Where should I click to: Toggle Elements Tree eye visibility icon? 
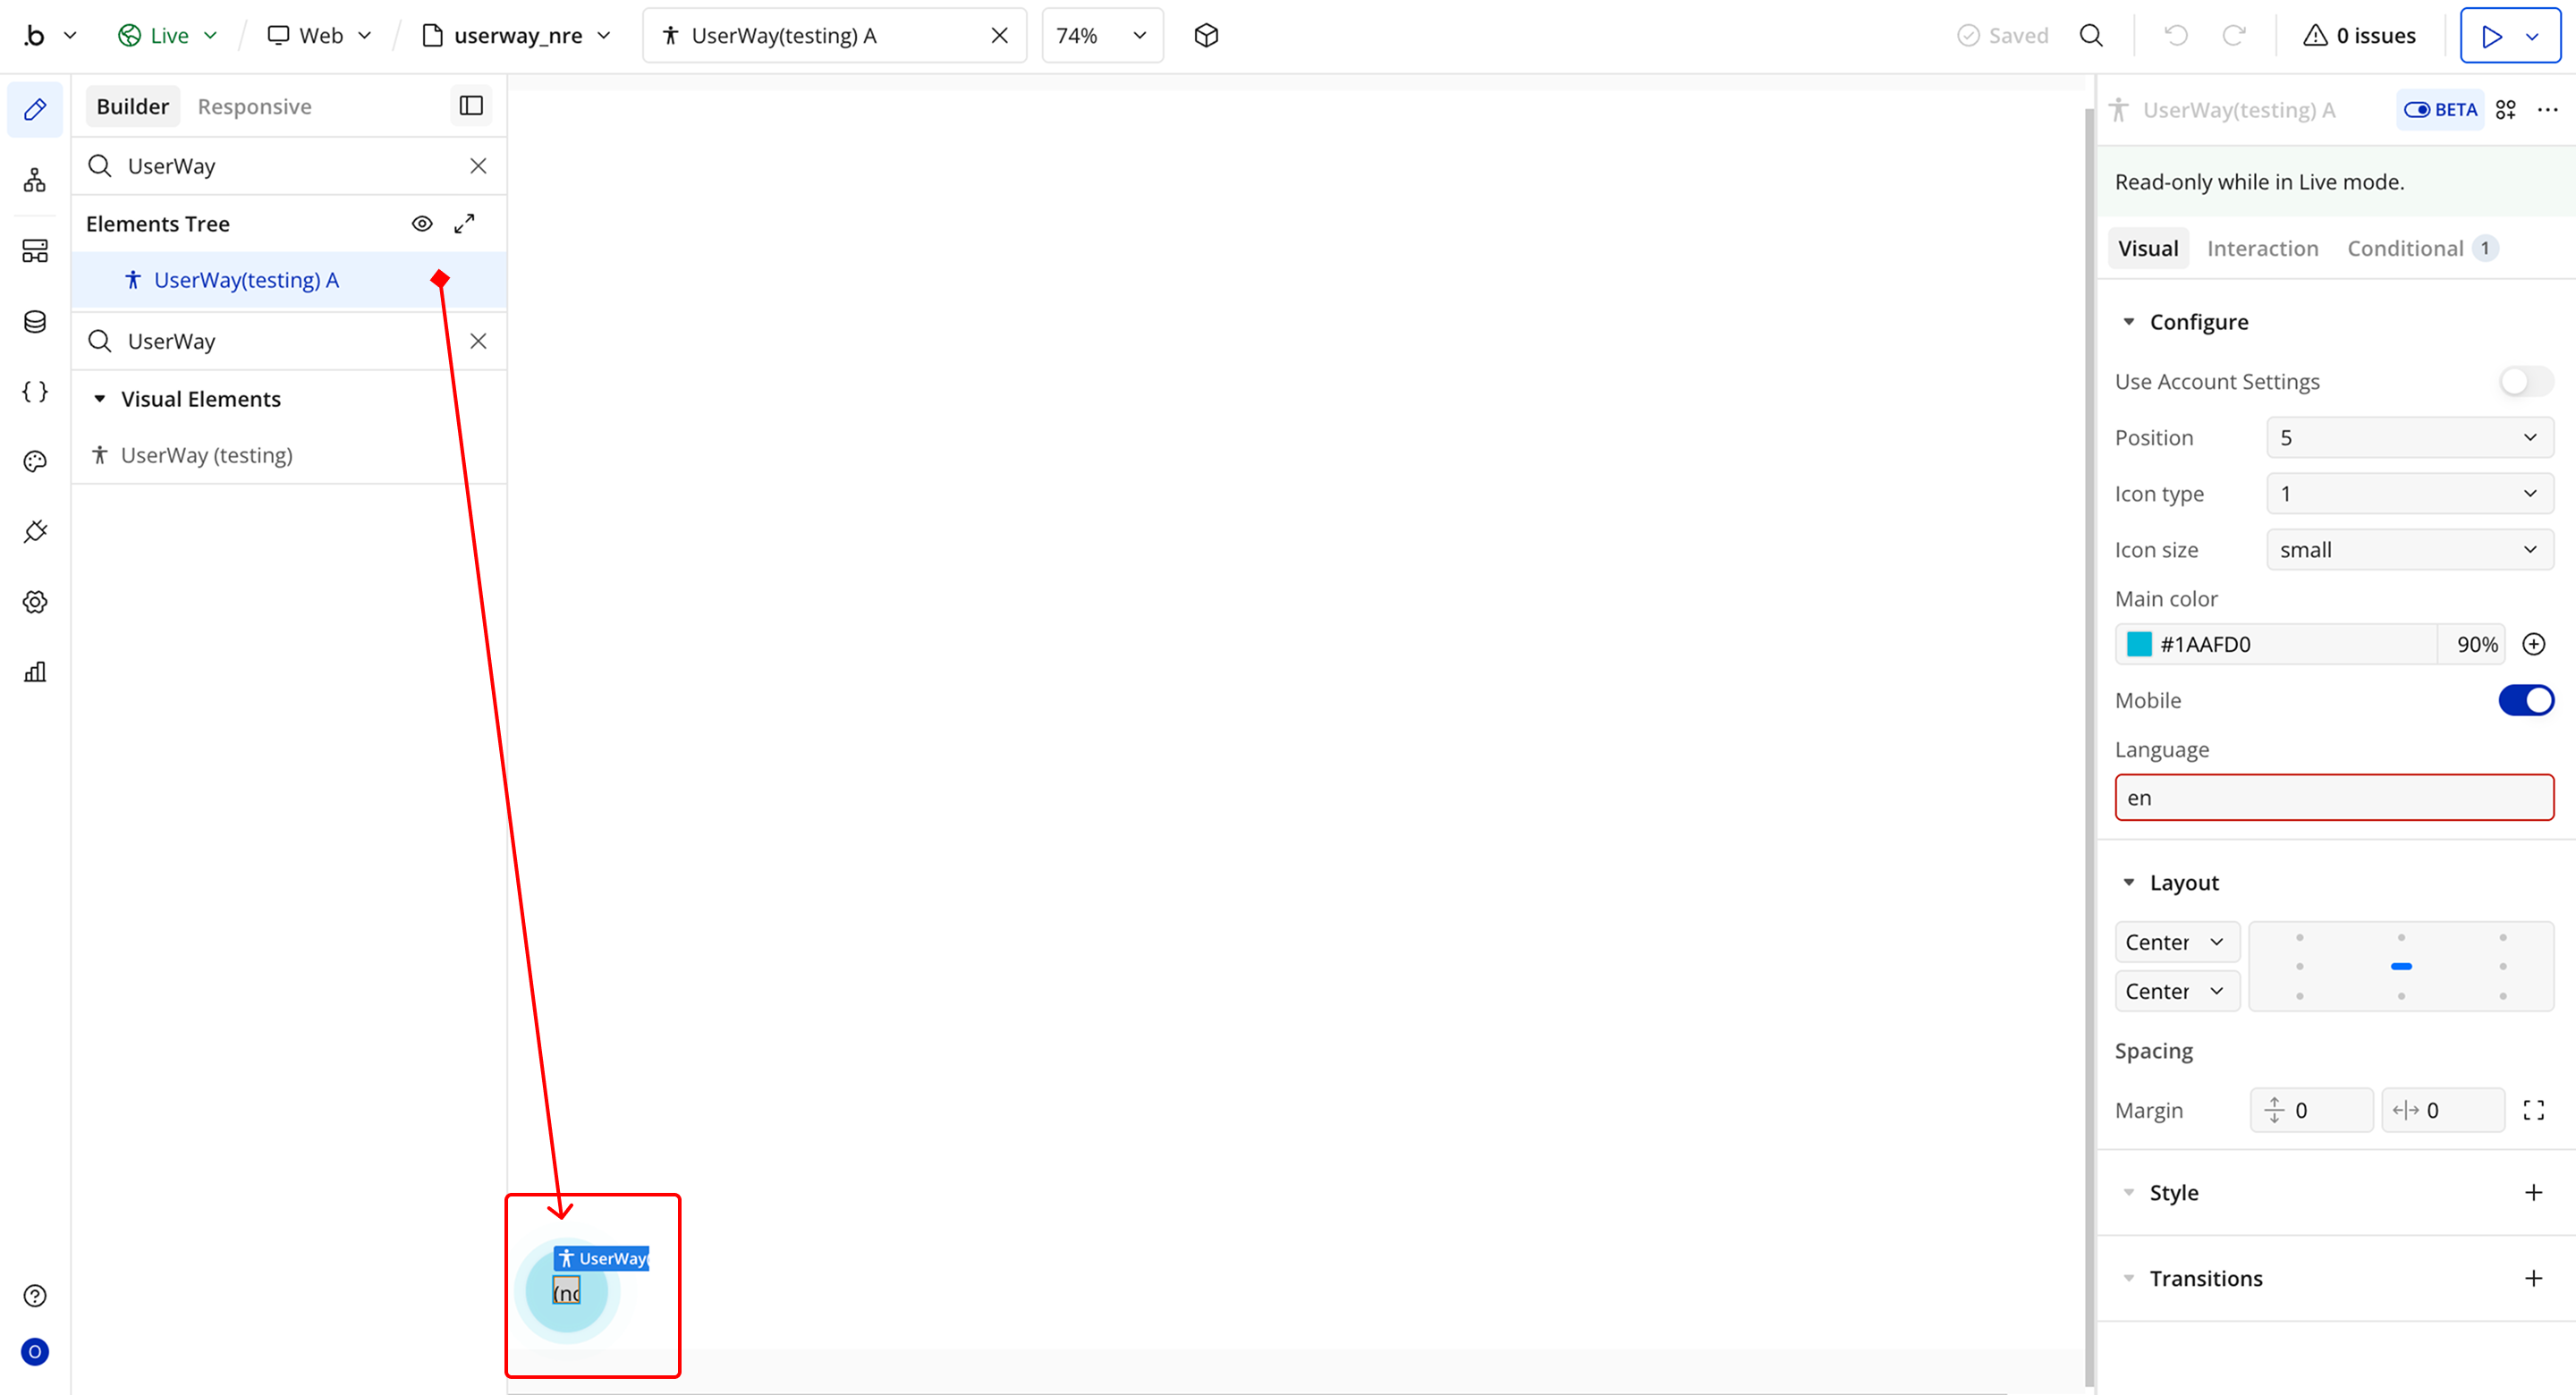pos(422,224)
